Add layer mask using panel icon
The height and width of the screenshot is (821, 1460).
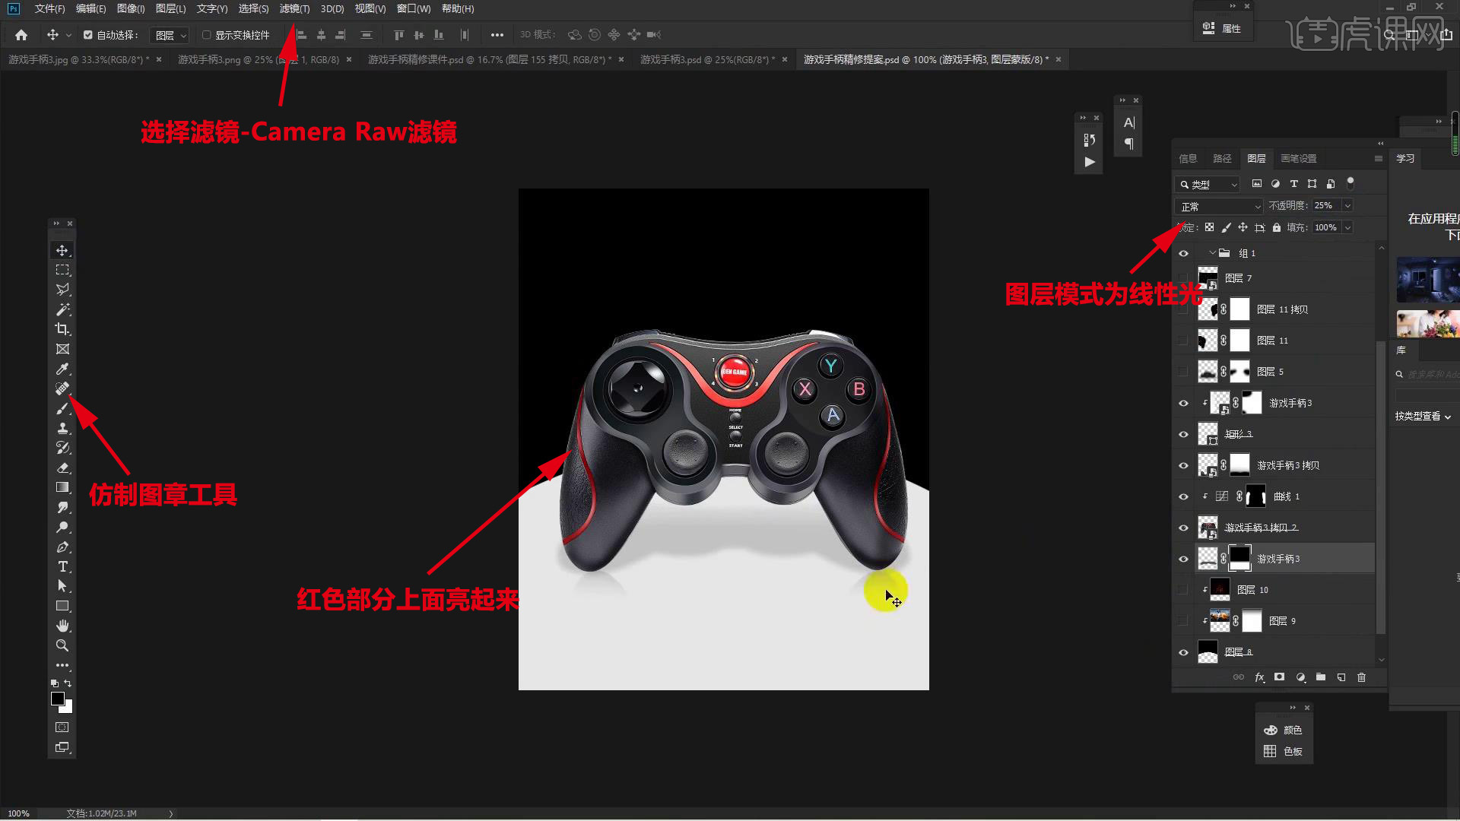pos(1279,677)
